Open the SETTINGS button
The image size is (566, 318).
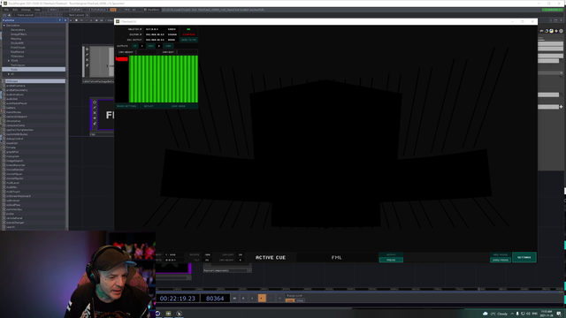point(524,257)
